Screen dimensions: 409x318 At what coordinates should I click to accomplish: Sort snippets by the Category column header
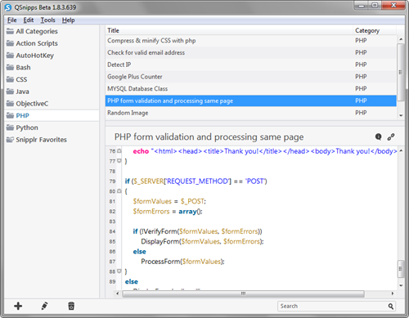click(x=375, y=30)
